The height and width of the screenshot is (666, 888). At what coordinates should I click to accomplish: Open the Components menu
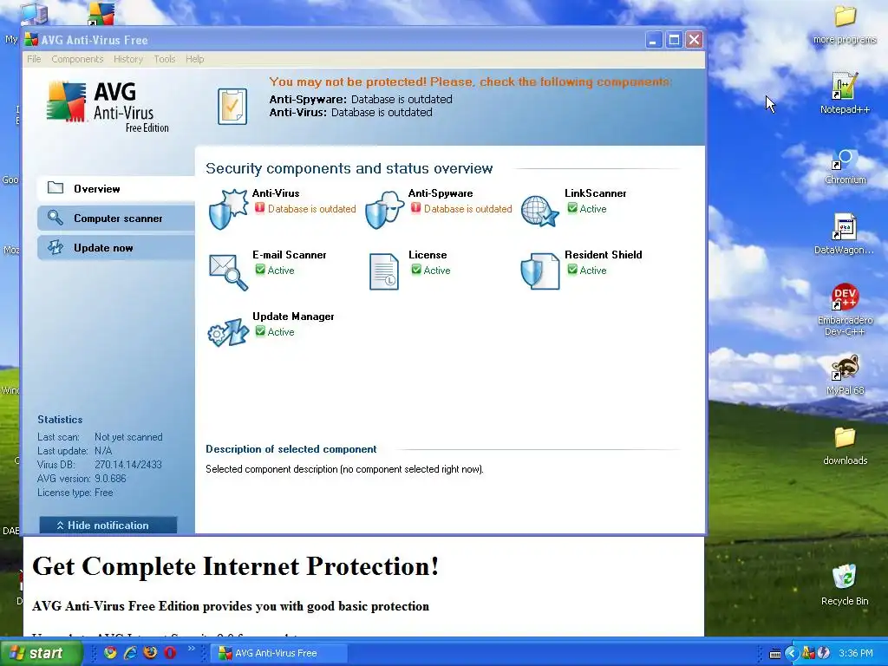pos(77,59)
